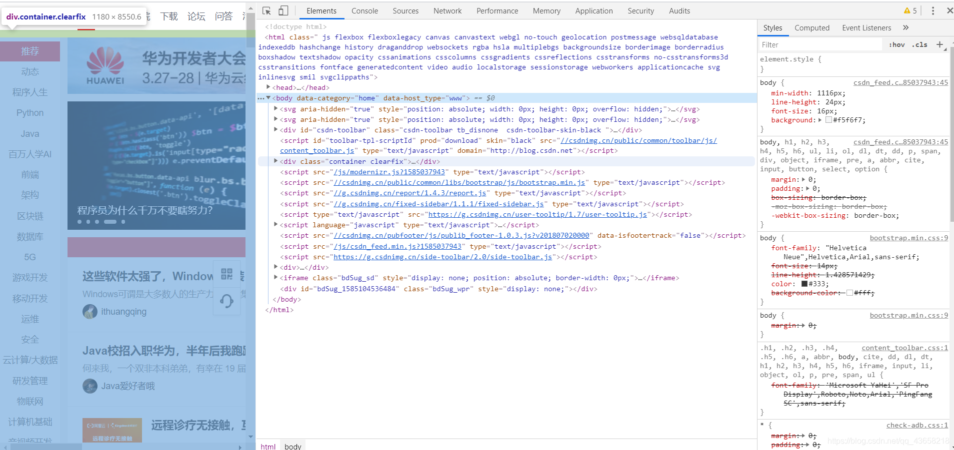The image size is (954, 450).
Task: Show more Styles pane tabs chevron
Action: click(x=905, y=27)
